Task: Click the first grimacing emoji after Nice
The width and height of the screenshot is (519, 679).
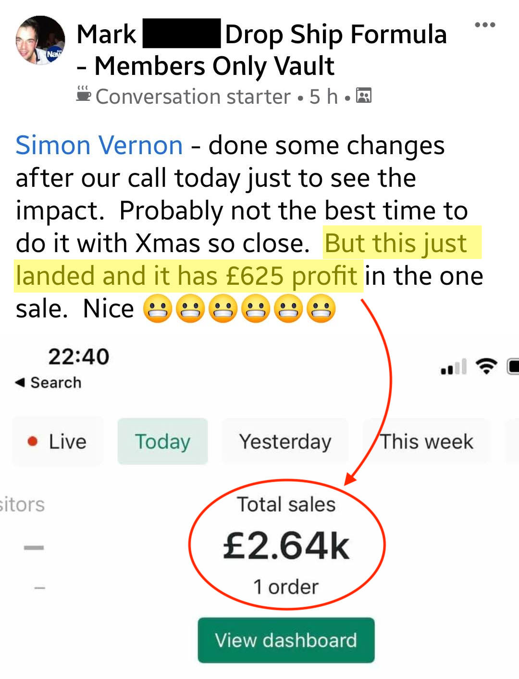Action: tap(157, 309)
